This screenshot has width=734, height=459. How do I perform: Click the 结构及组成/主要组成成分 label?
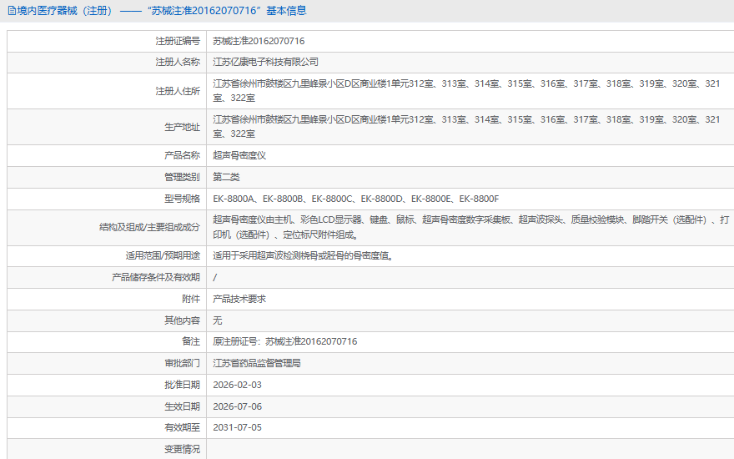[150, 227]
